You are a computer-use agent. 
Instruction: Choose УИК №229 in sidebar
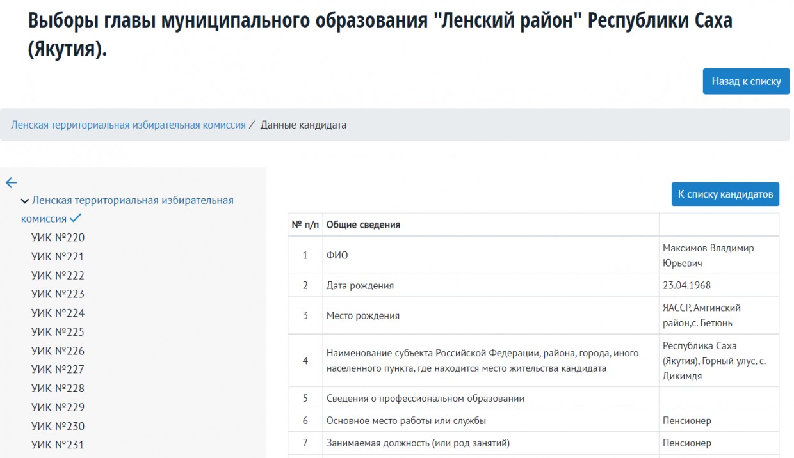(x=58, y=407)
